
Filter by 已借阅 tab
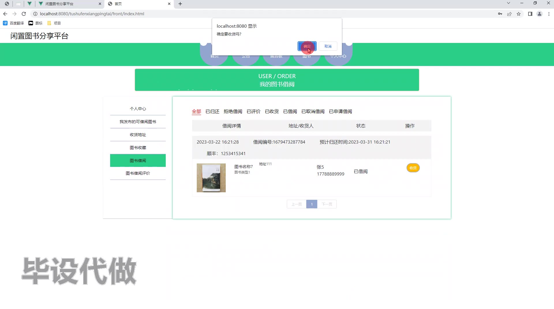coord(290,111)
